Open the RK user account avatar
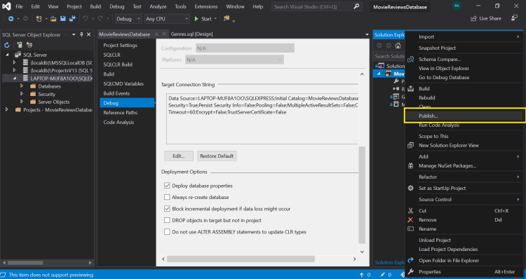 coord(457,6)
